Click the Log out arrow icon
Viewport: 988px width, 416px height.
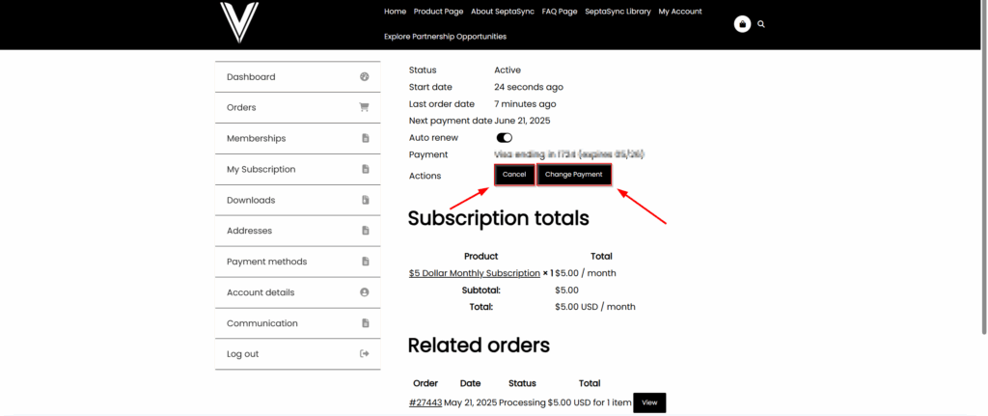(x=364, y=354)
